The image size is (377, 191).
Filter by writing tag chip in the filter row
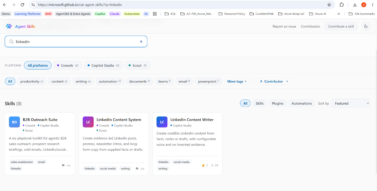pyautogui.click(x=83, y=81)
